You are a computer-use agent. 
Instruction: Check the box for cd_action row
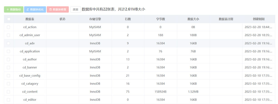point(8,27)
